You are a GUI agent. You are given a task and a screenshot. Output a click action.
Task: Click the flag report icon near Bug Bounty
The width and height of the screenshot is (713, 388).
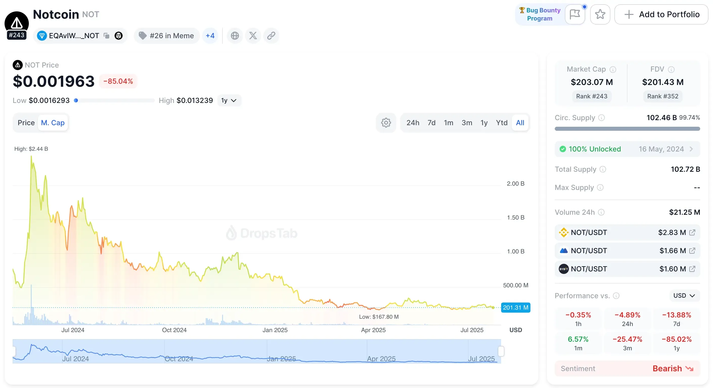pyautogui.click(x=575, y=14)
